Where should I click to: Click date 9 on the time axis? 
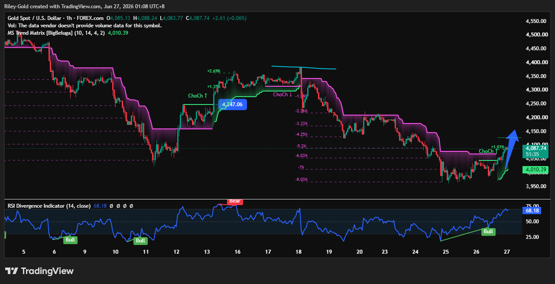click(x=85, y=252)
